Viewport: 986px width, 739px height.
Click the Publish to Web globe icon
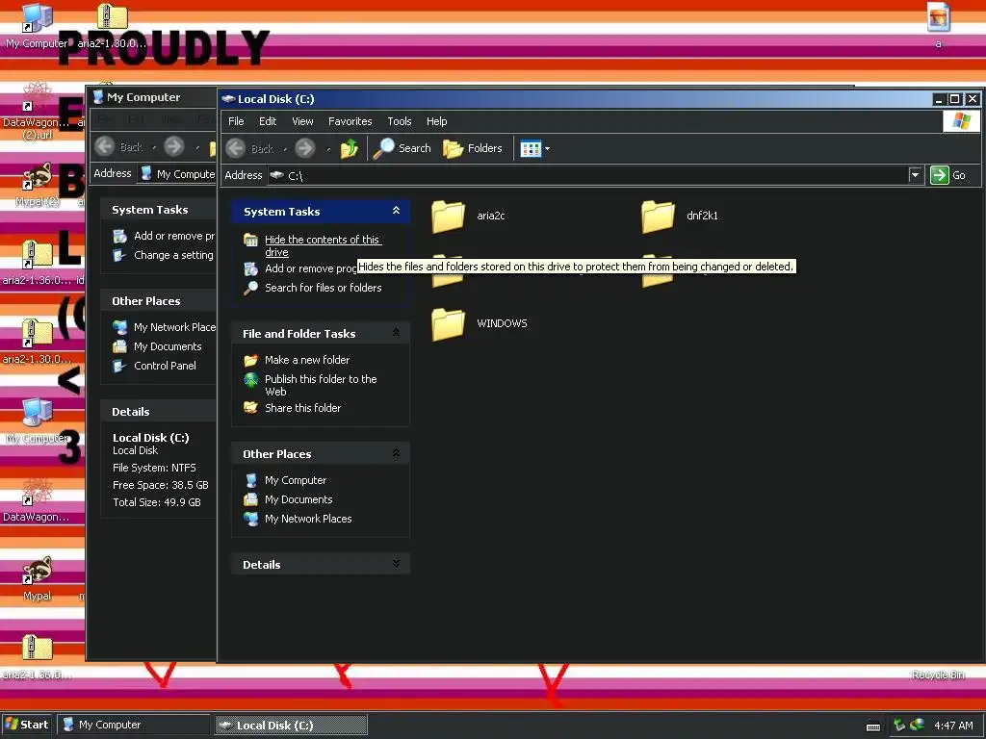coord(251,379)
